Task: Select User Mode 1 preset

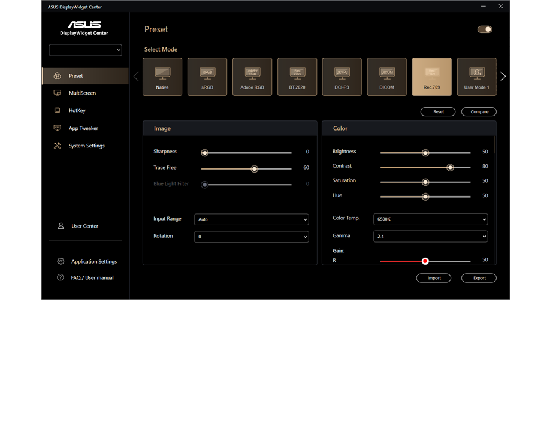Action: 476,77
